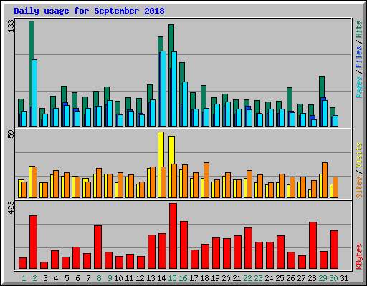Click the "423" axis maximum label

[11, 207]
